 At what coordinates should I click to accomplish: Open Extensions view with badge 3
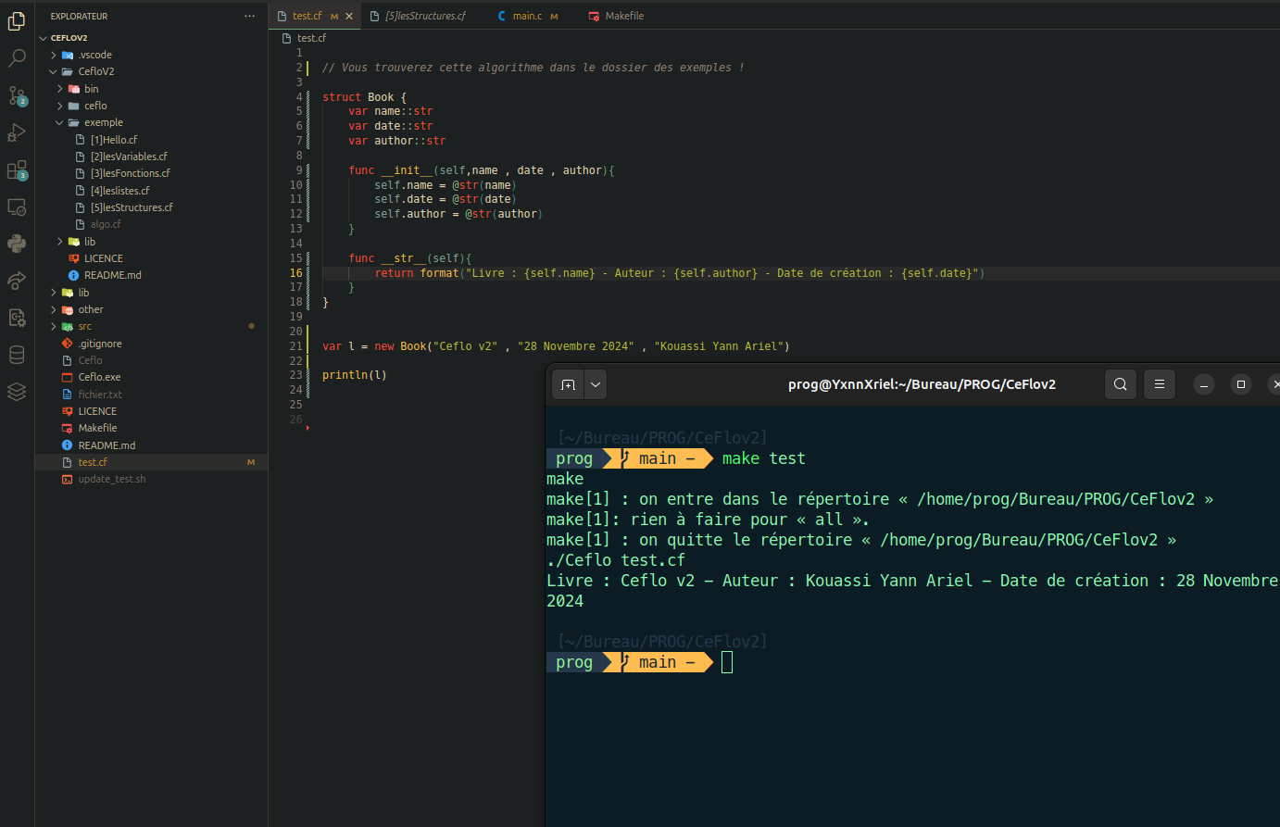pos(17,170)
